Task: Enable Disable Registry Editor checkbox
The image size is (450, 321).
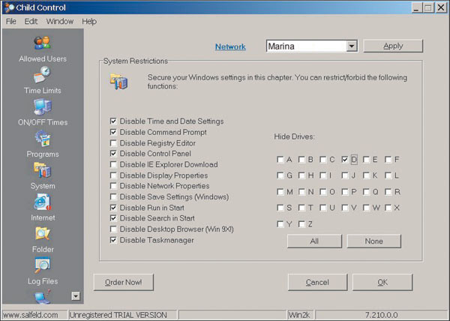Action: tap(113, 143)
